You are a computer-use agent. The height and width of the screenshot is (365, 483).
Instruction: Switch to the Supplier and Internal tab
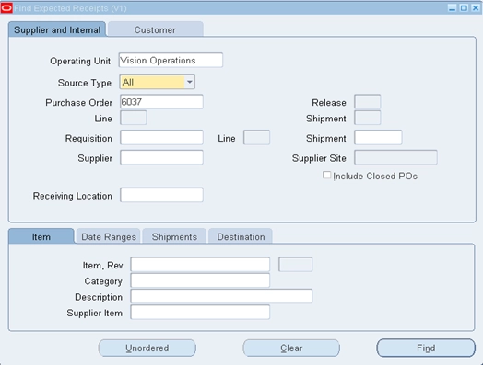coord(57,29)
